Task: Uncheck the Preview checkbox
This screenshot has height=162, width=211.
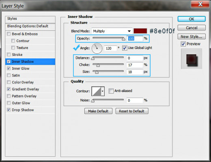Action: click(183, 44)
